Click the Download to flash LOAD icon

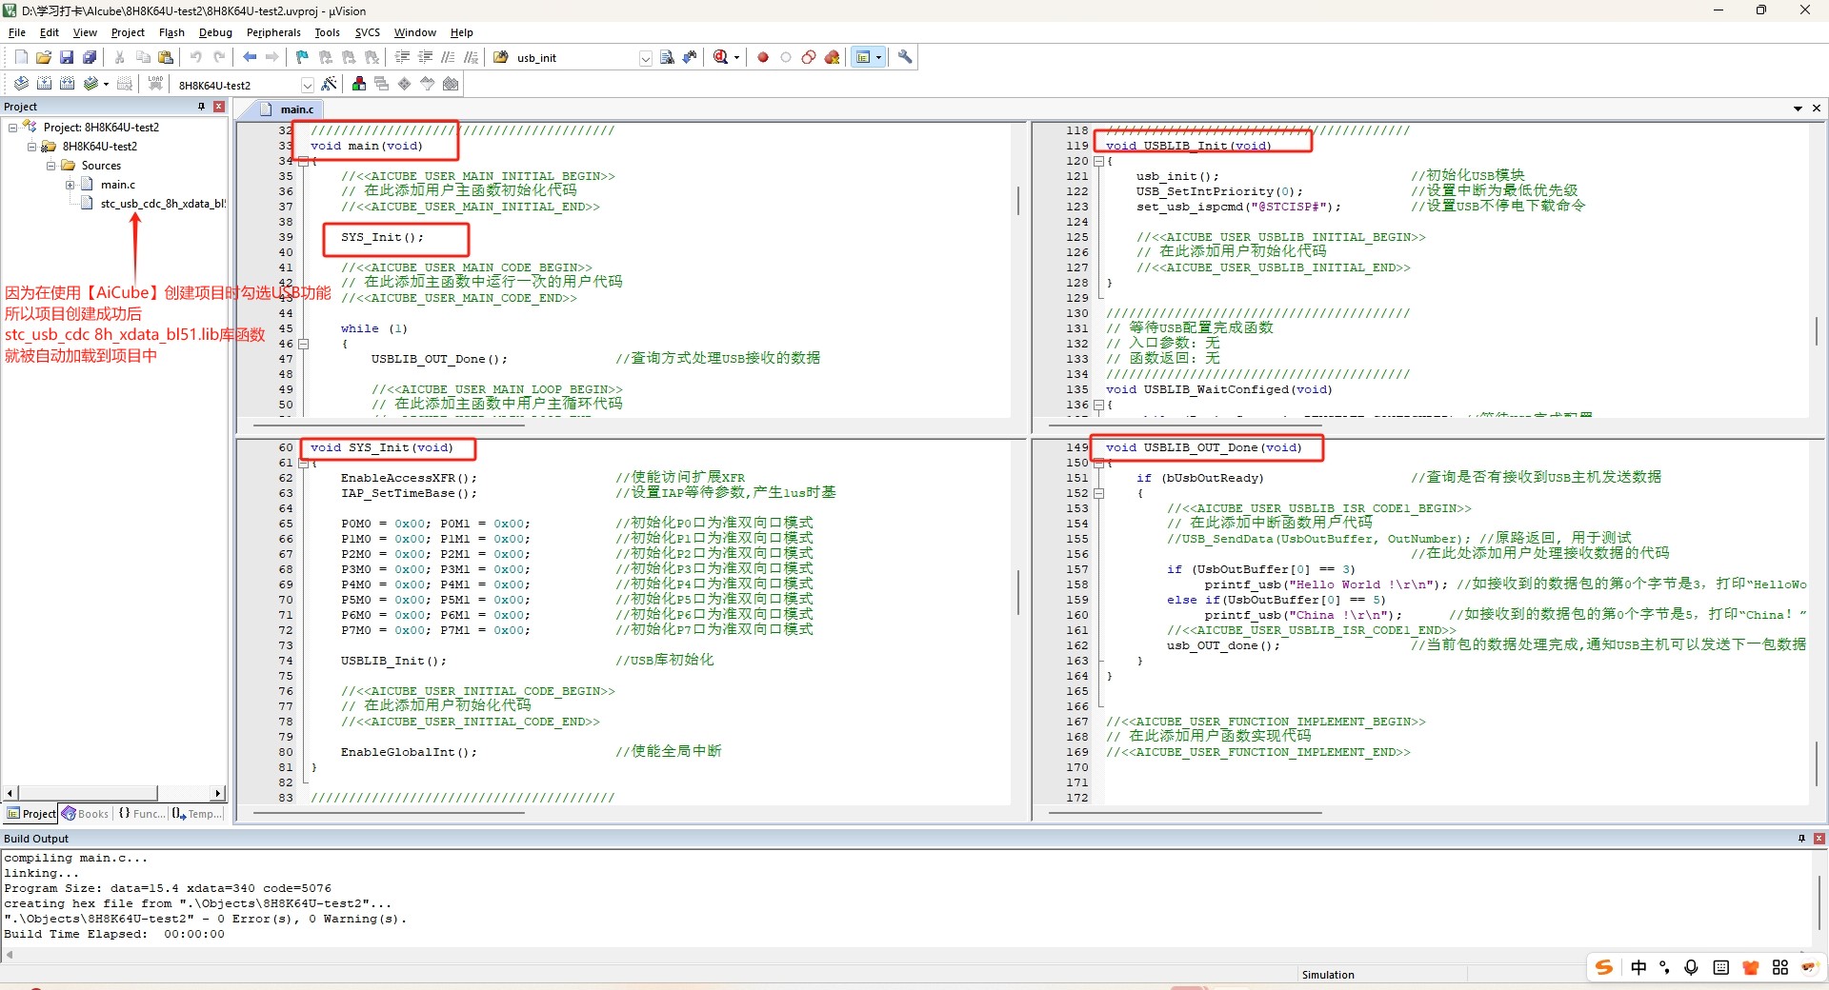155,84
